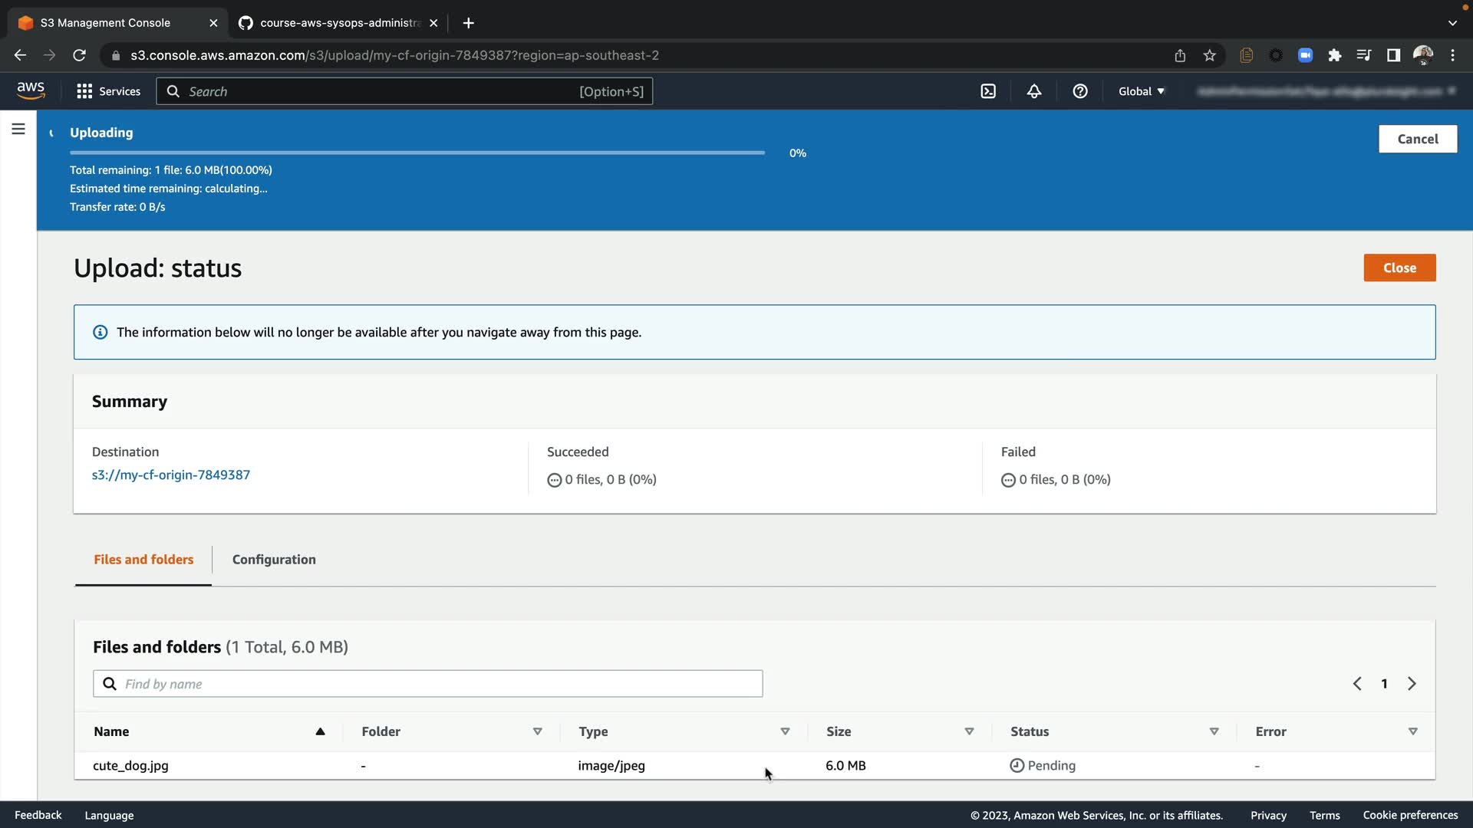This screenshot has width=1473, height=828.
Task: Sort by Name column ascending arrow
Action: 320,731
